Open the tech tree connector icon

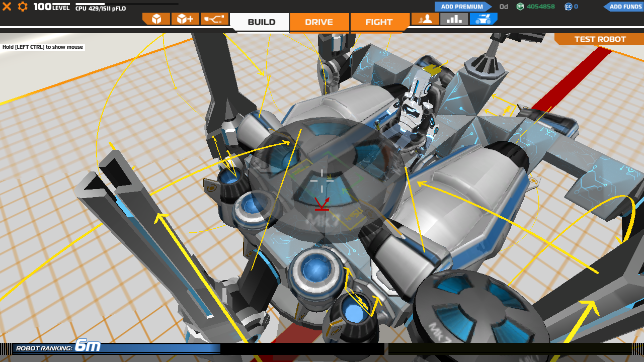pos(215,19)
